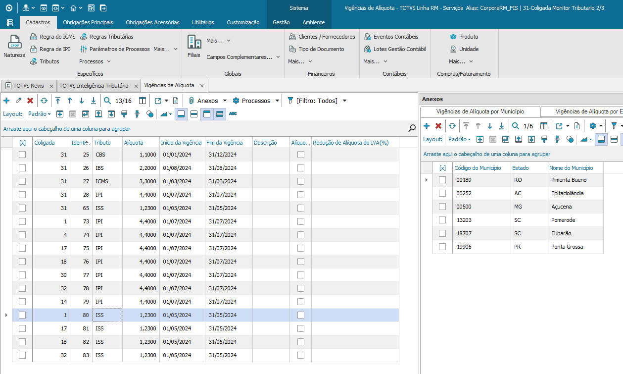
Task: Refresh the Vigências de Alíquota list
Action: (44, 101)
